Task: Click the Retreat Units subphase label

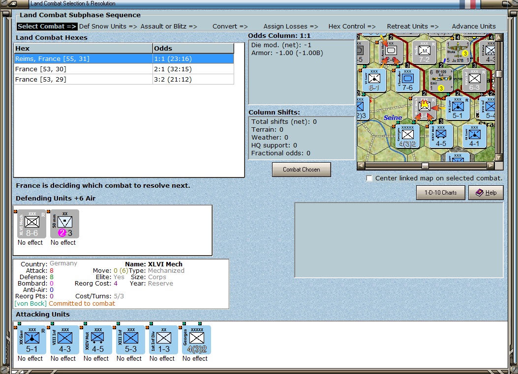Action: [x=413, y=27]
